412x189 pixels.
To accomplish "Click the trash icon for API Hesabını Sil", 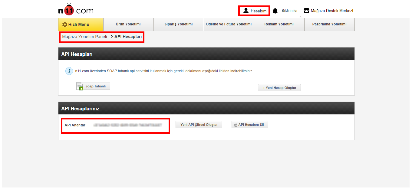I will click(236, 125).
